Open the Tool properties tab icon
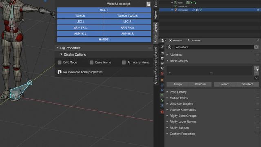 point(162,47)
